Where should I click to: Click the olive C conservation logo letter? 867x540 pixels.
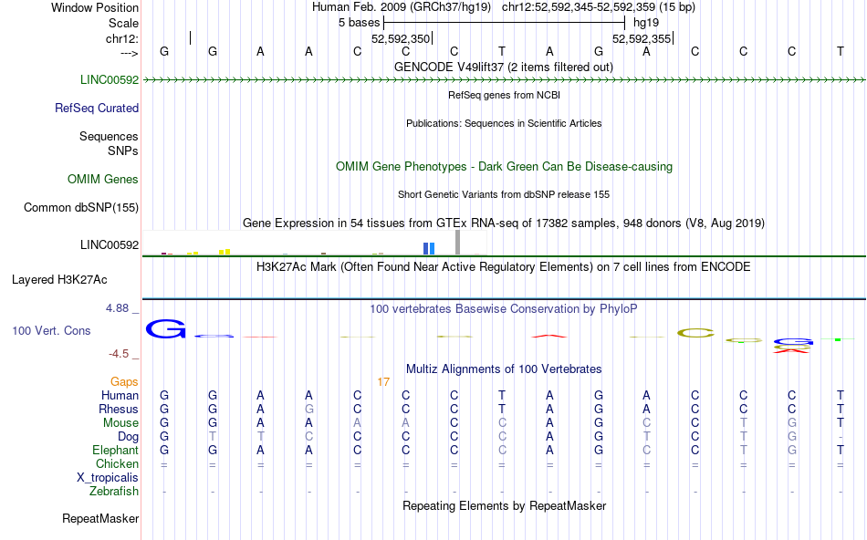pos(695,333)
